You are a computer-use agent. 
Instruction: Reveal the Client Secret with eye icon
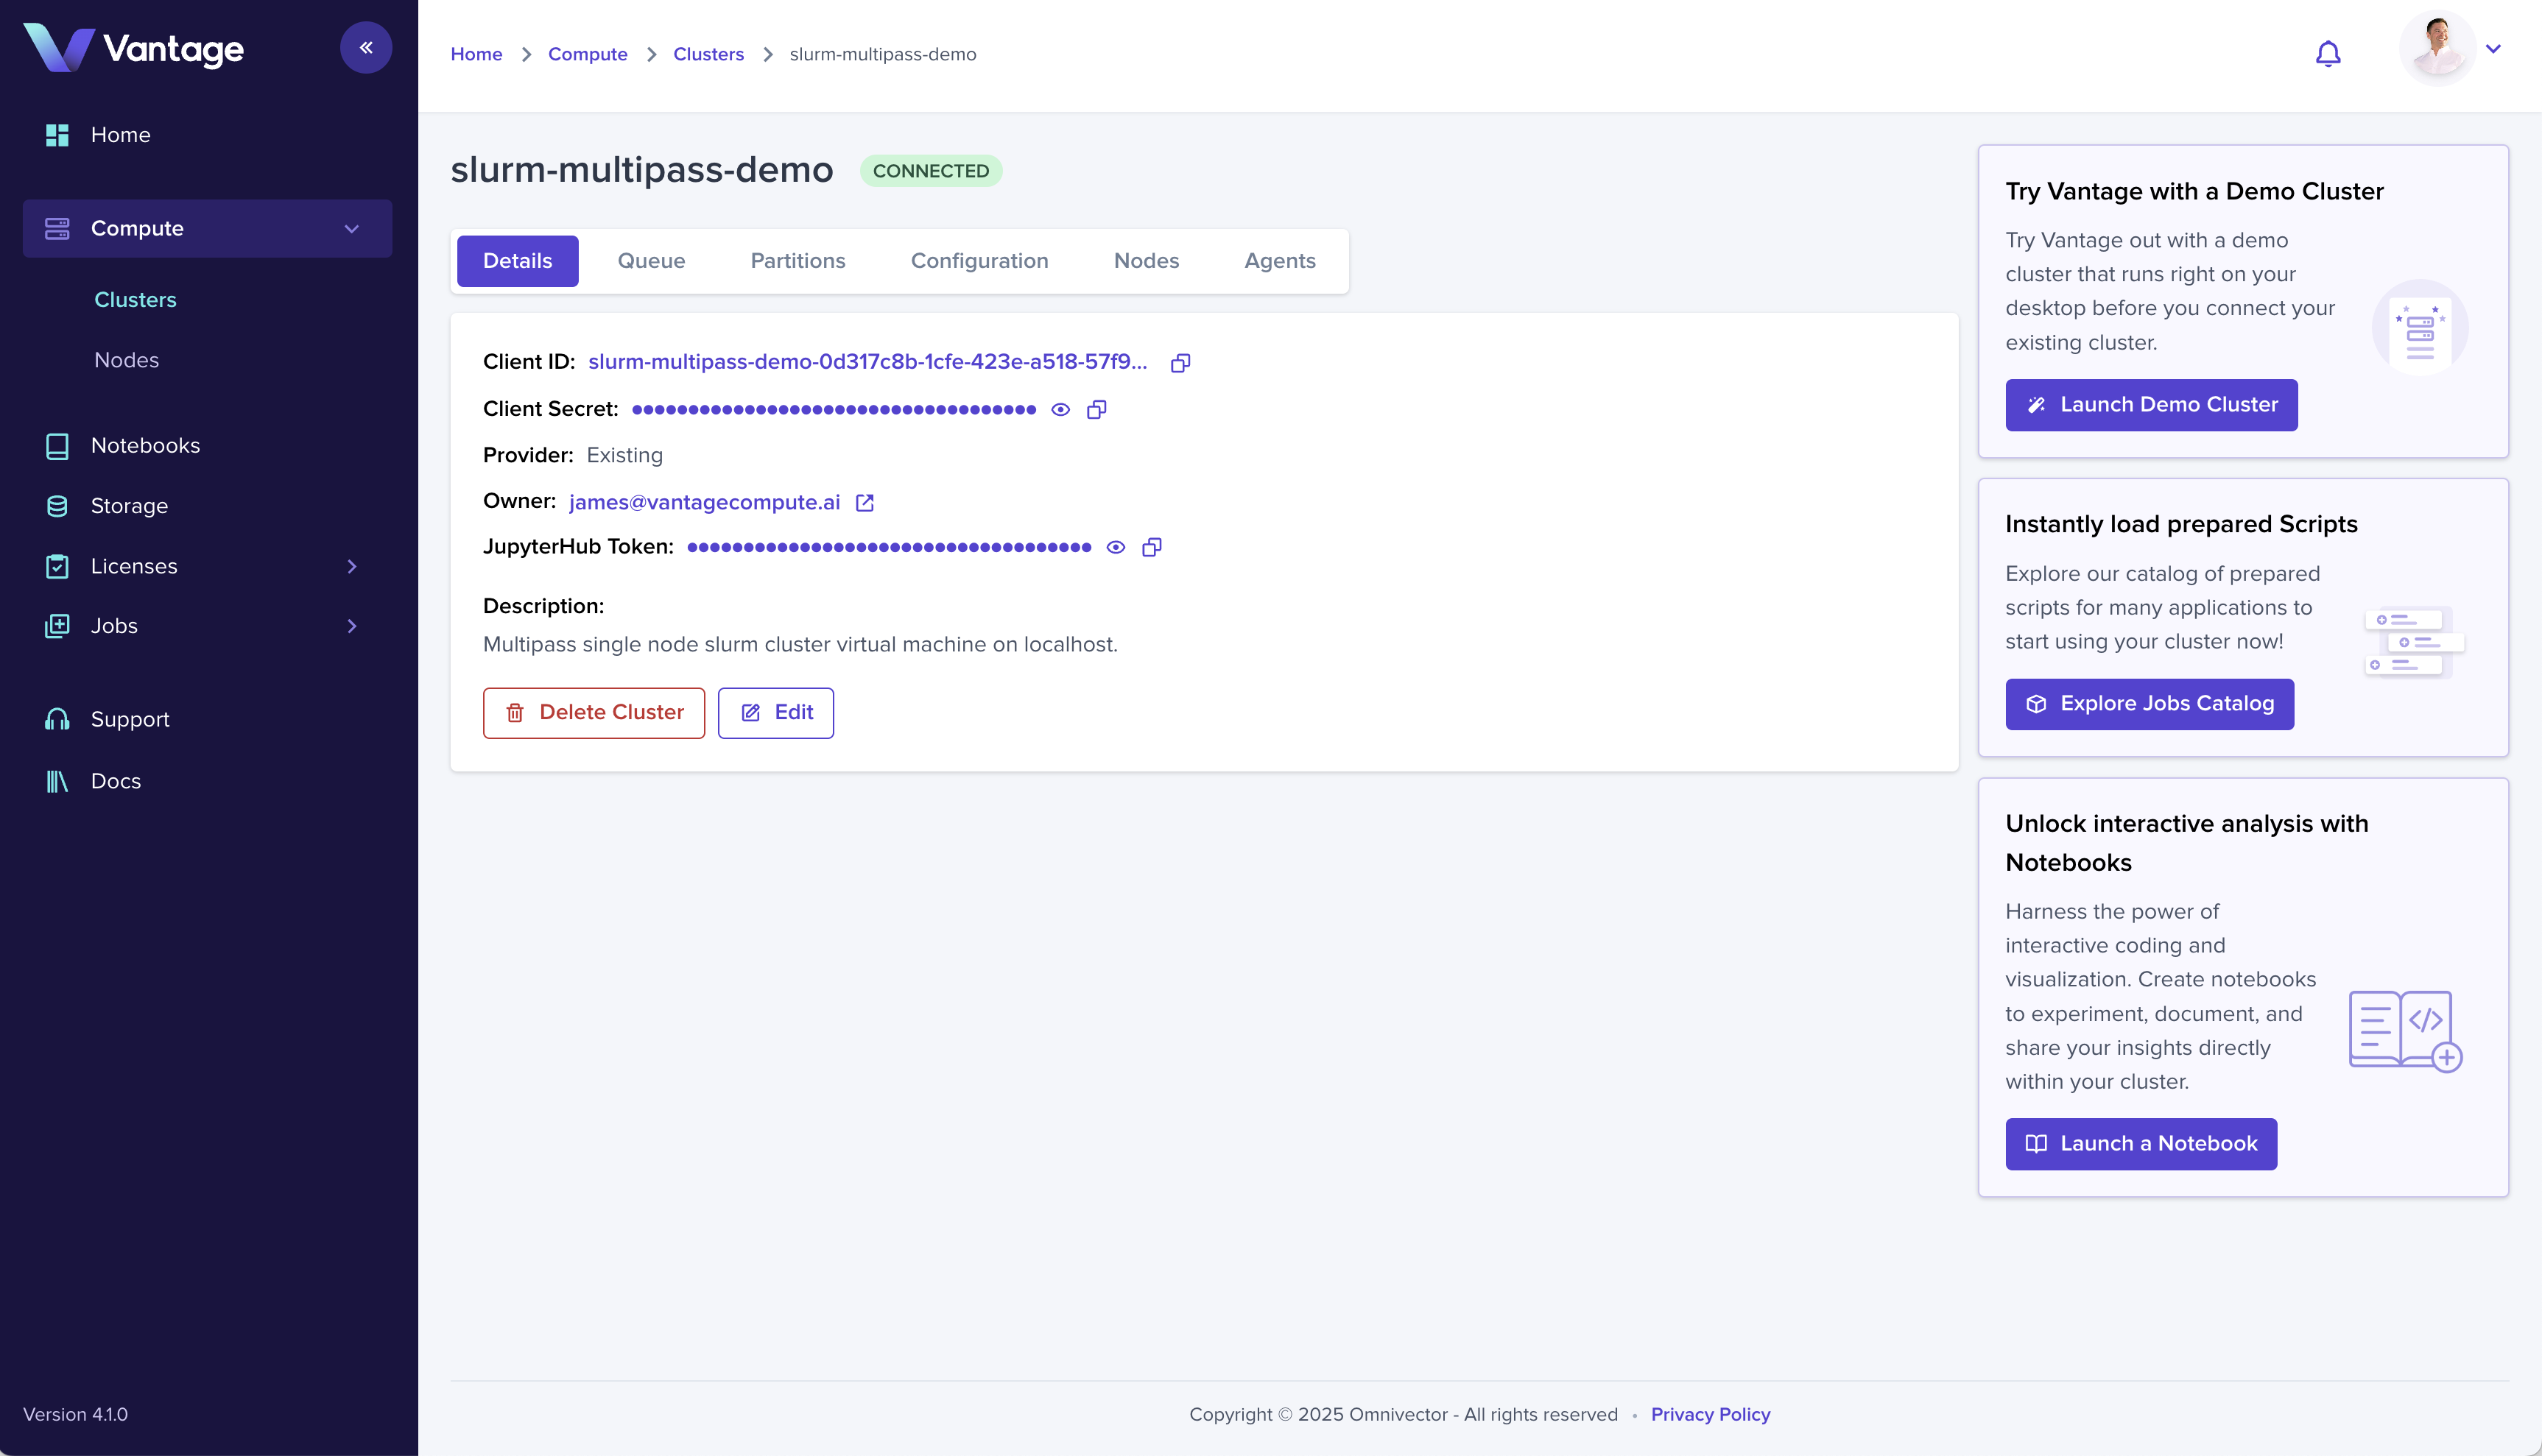pos(1060,409)
